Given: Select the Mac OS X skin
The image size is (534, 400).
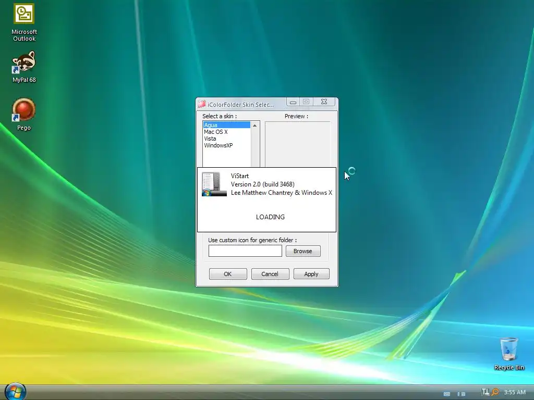Looking at the screenshot, I should coord(226,132).
